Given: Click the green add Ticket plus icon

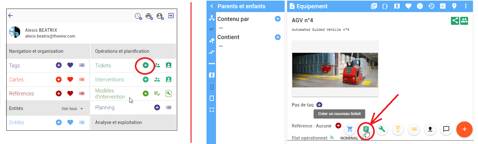Looking at the screenshot, I should pyautogui.click(x=145, y=65).
